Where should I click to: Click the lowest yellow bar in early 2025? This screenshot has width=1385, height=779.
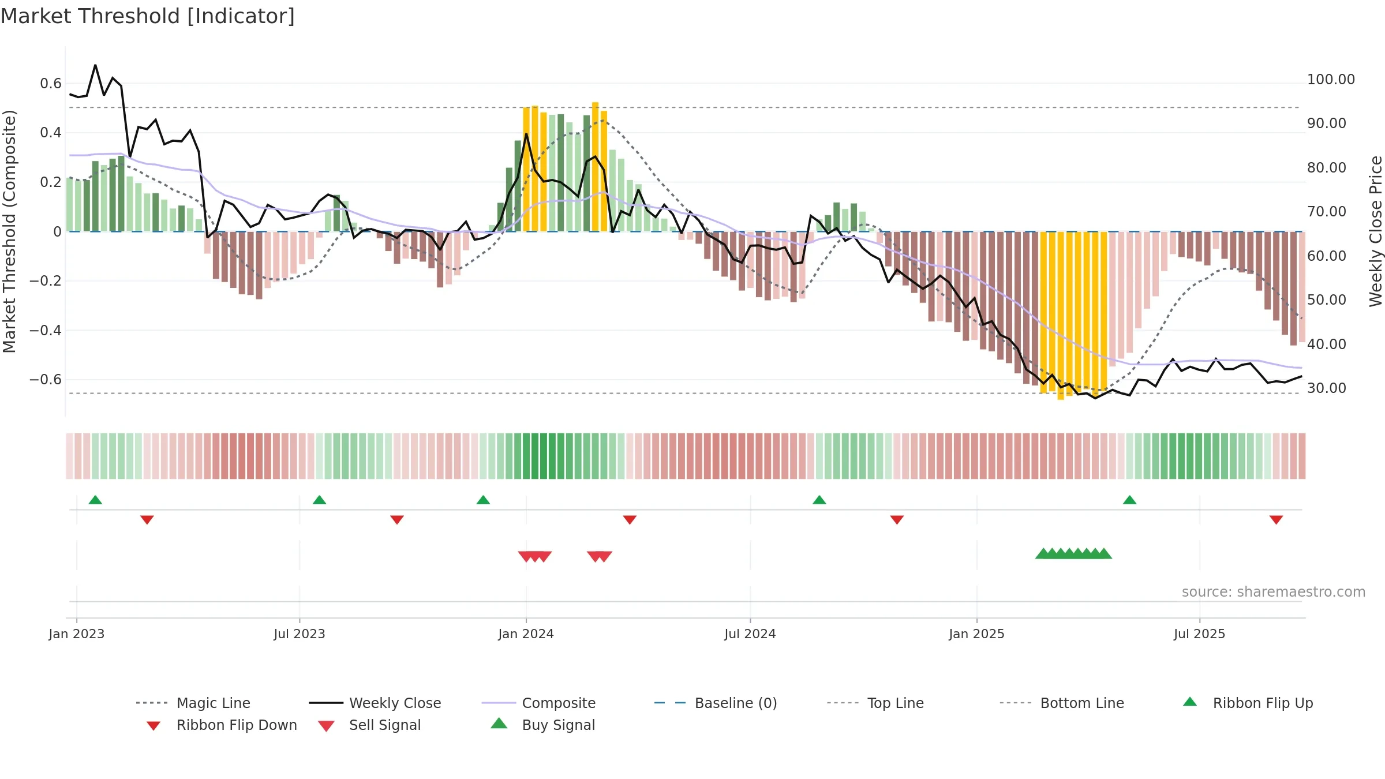(x=1061, y=316)
